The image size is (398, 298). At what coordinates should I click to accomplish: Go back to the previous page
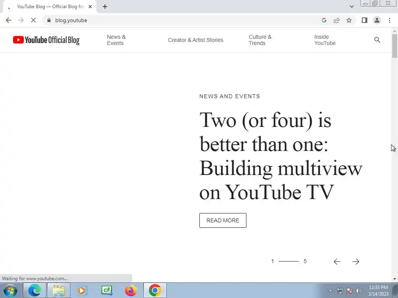tap(9, 20)
